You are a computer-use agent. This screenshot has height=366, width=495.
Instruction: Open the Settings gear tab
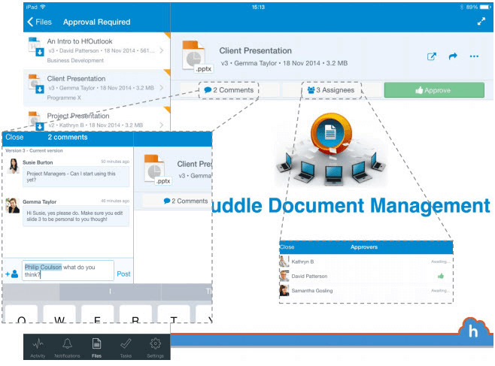(x=155, y=347)
